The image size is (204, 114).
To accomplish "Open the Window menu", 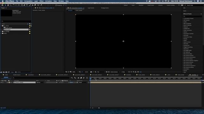I will [61, 1].
